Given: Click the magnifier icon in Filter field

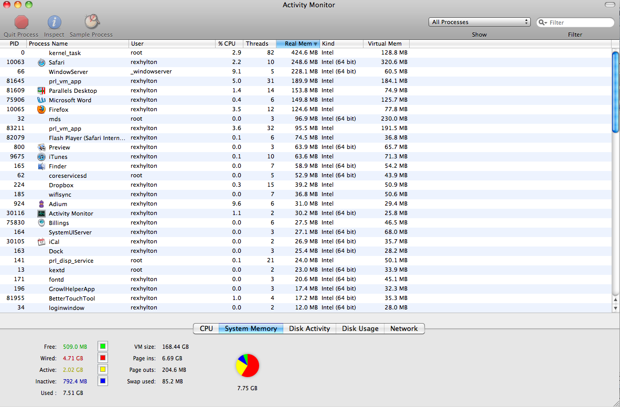Looking at the screenshot, I should [x=543, y=23].
